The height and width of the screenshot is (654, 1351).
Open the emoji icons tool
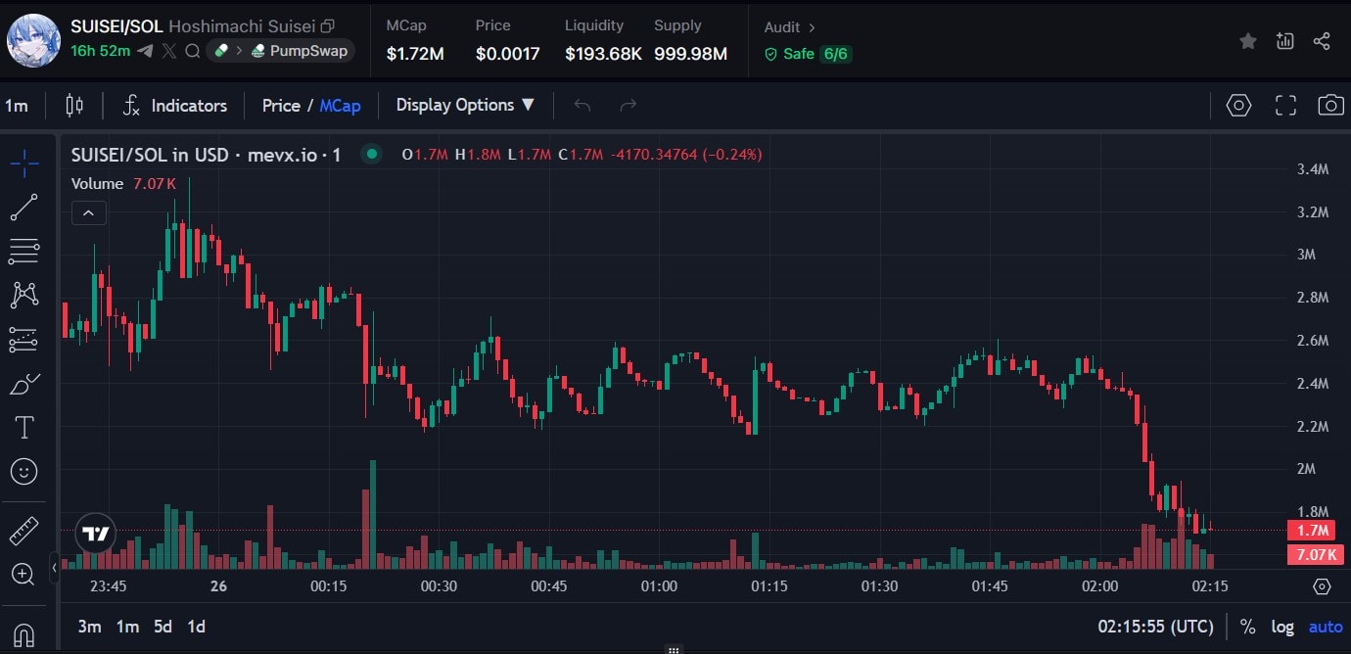(23, 471)
